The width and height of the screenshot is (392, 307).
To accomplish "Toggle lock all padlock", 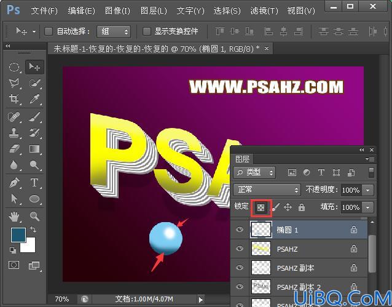I will click(302, 207).
